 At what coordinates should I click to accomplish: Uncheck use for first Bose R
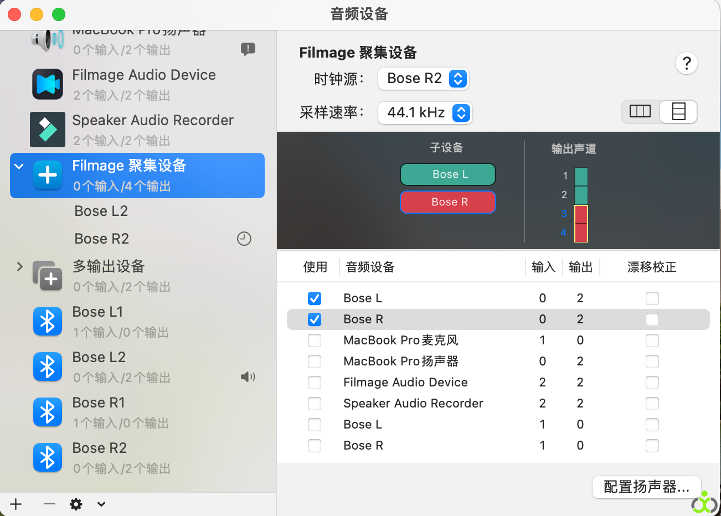(x=315, y=319)
